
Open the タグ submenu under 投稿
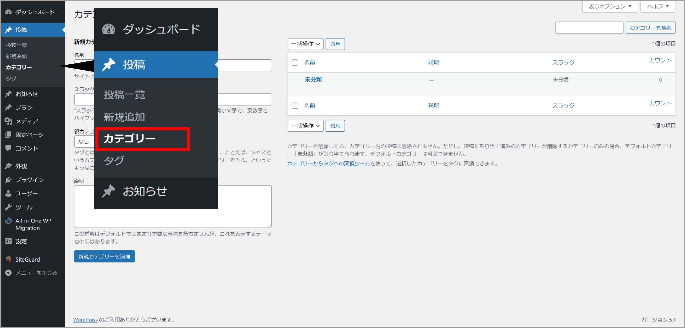tap(11, 78)
